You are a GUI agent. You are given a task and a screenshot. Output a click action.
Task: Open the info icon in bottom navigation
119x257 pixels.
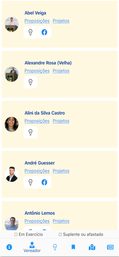9,247
